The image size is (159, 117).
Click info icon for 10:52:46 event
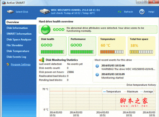point(97,66)
